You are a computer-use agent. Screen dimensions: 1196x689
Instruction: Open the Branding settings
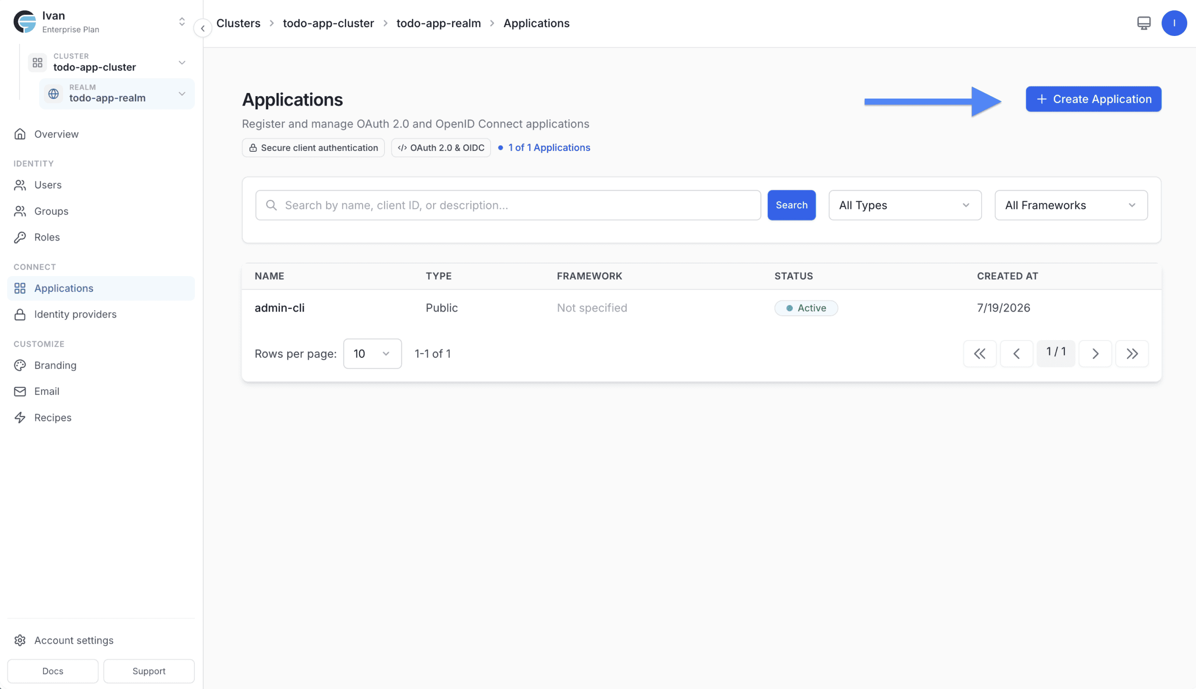[101, 365]
